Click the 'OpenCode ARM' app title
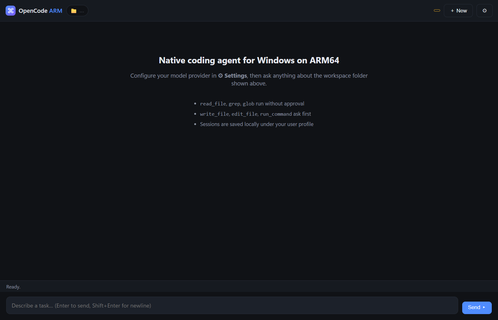 (40, 11)
